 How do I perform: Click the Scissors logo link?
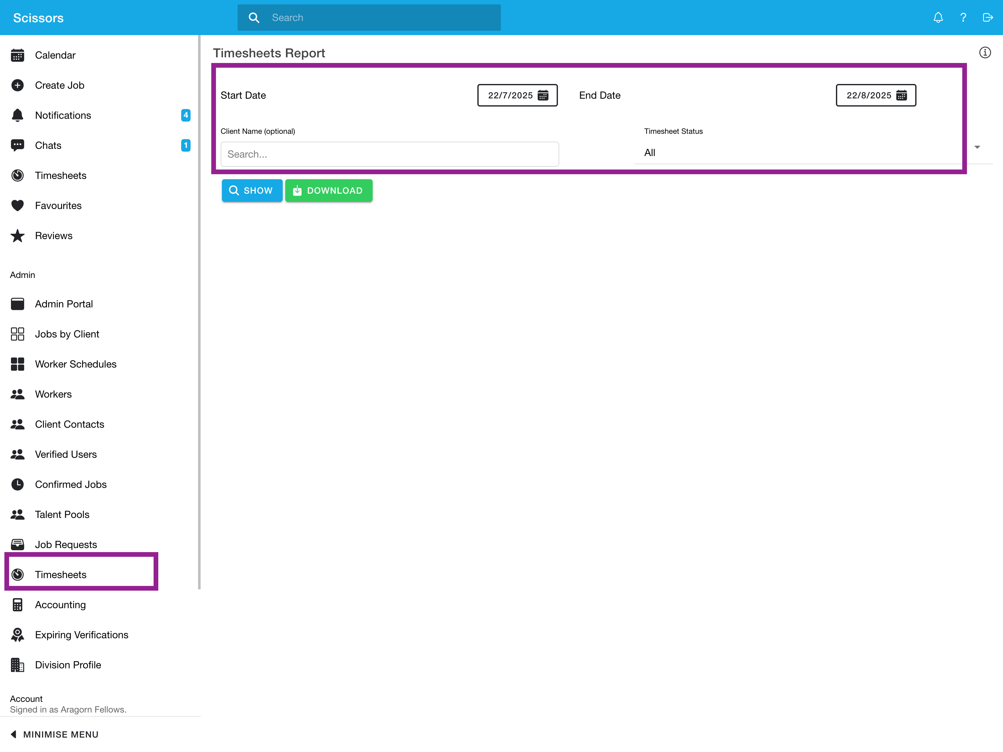38,18
